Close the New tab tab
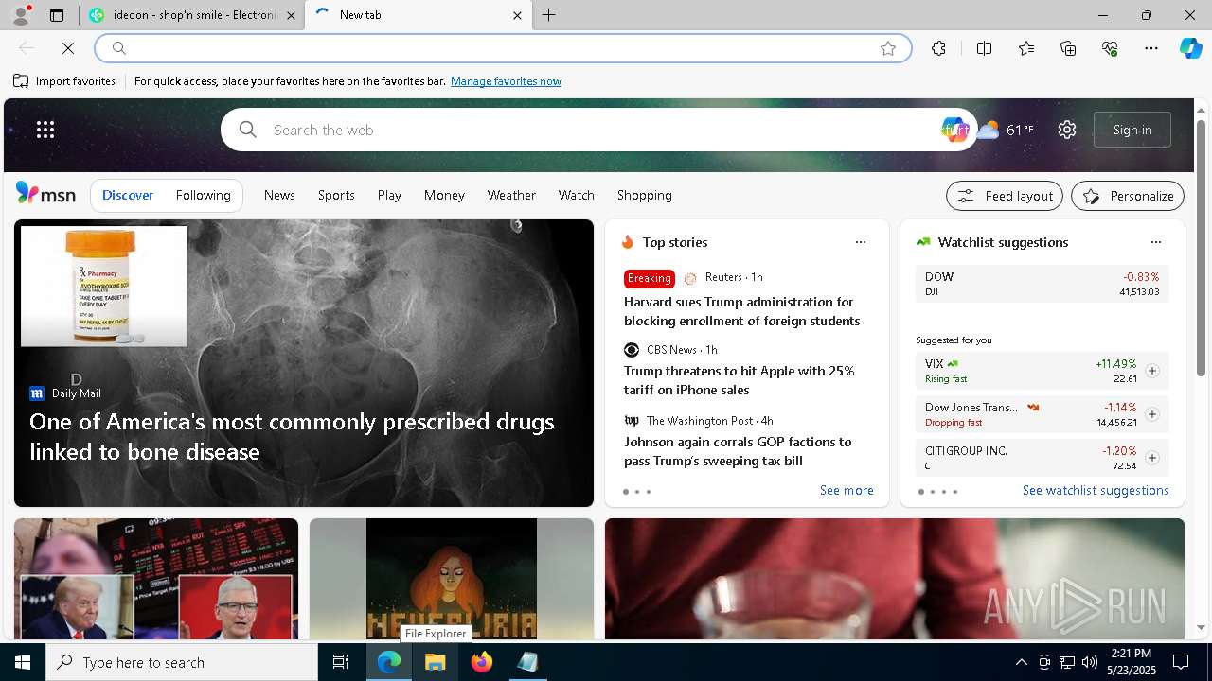 [x=517, y=15]
